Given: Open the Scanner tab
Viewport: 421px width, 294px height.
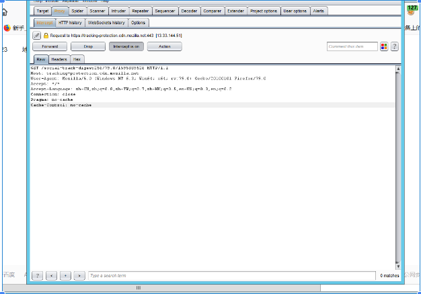Looking at the screenshot, I should (x=98, y=11).
